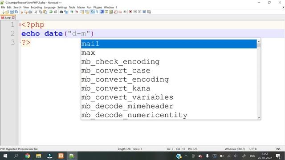Open the File menu
This screenshot has height=160, width=285.
(3, 8)
